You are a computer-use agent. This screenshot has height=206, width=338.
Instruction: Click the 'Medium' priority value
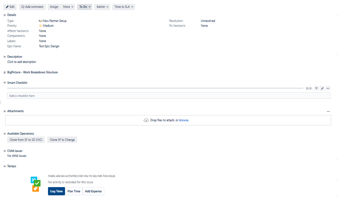(48, 26)
